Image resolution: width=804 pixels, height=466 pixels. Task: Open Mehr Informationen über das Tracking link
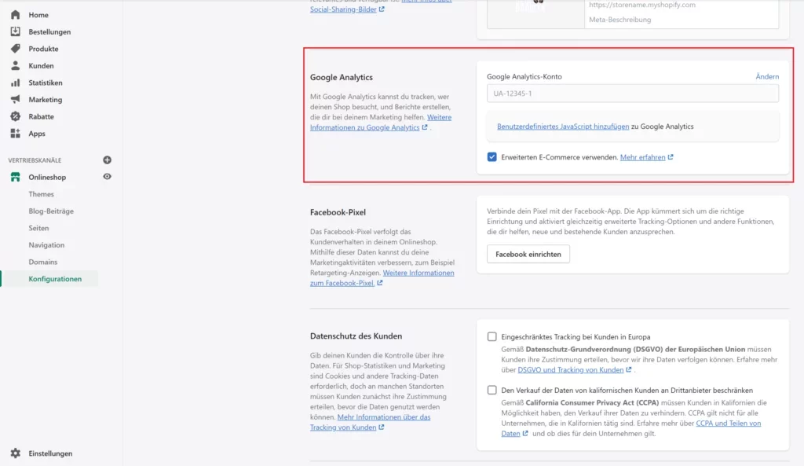coord(371,422)
